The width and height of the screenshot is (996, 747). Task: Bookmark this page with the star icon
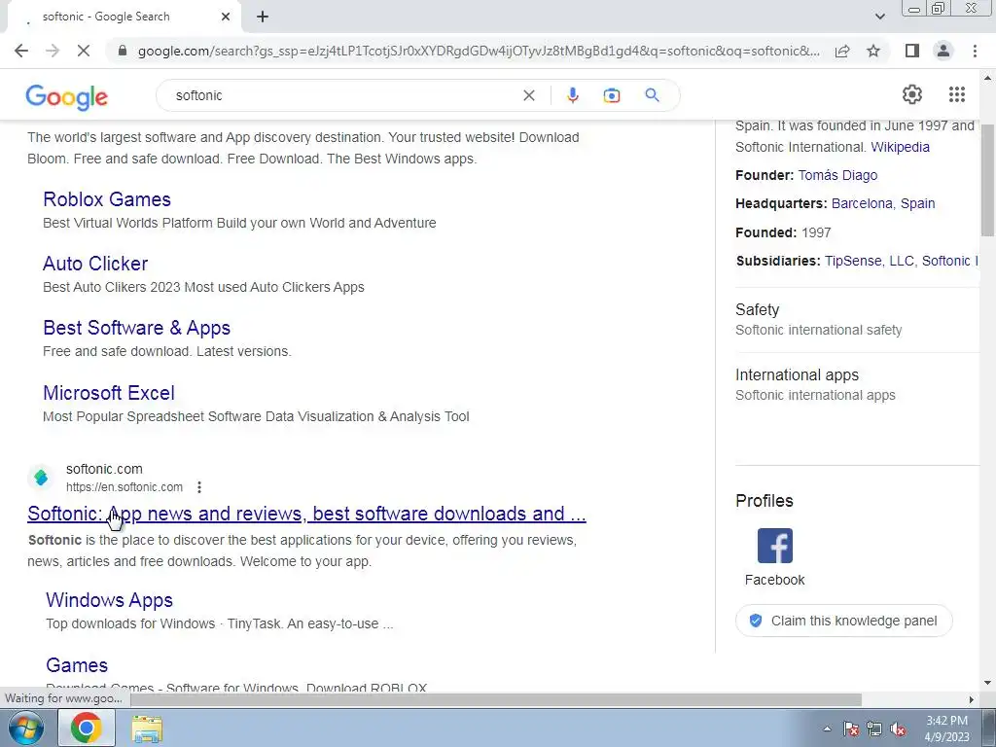pyautogui.click(x=873, y=51)
